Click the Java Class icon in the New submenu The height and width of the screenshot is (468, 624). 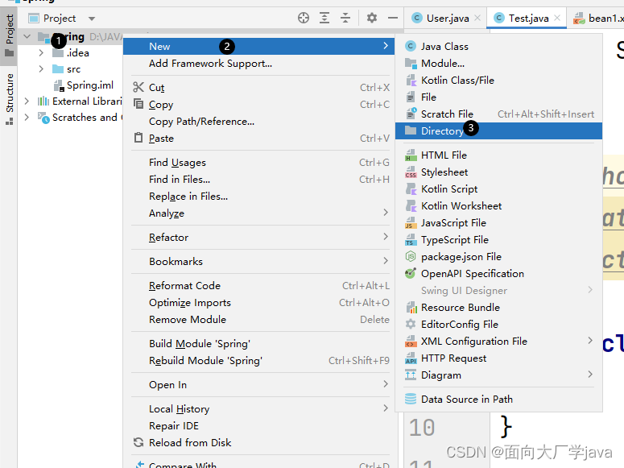[x=411, y=46]
